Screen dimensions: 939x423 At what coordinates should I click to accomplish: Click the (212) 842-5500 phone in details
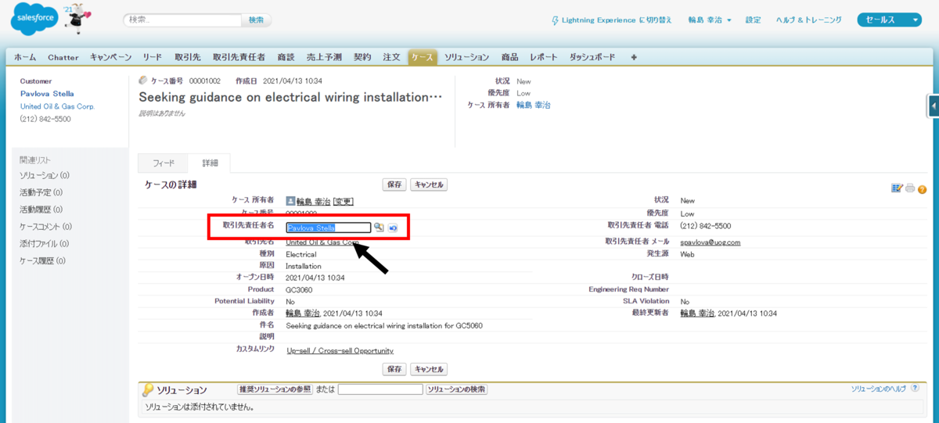pos(706,225)
